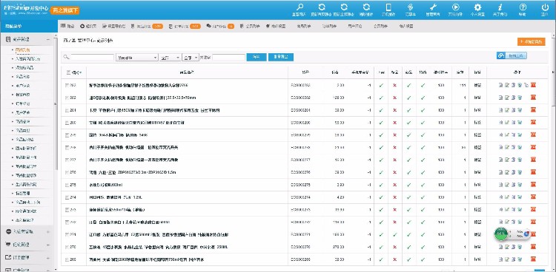Click the cart-like fourth action icon in row 282
Image resolution: width=556 pixels, height=272 pixels.
(520, 98)
